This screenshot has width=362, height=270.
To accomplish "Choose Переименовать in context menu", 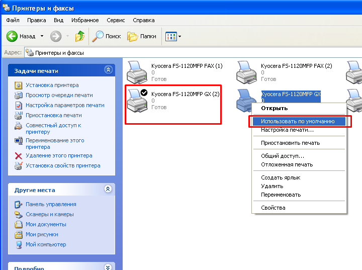I will point(299,195).
